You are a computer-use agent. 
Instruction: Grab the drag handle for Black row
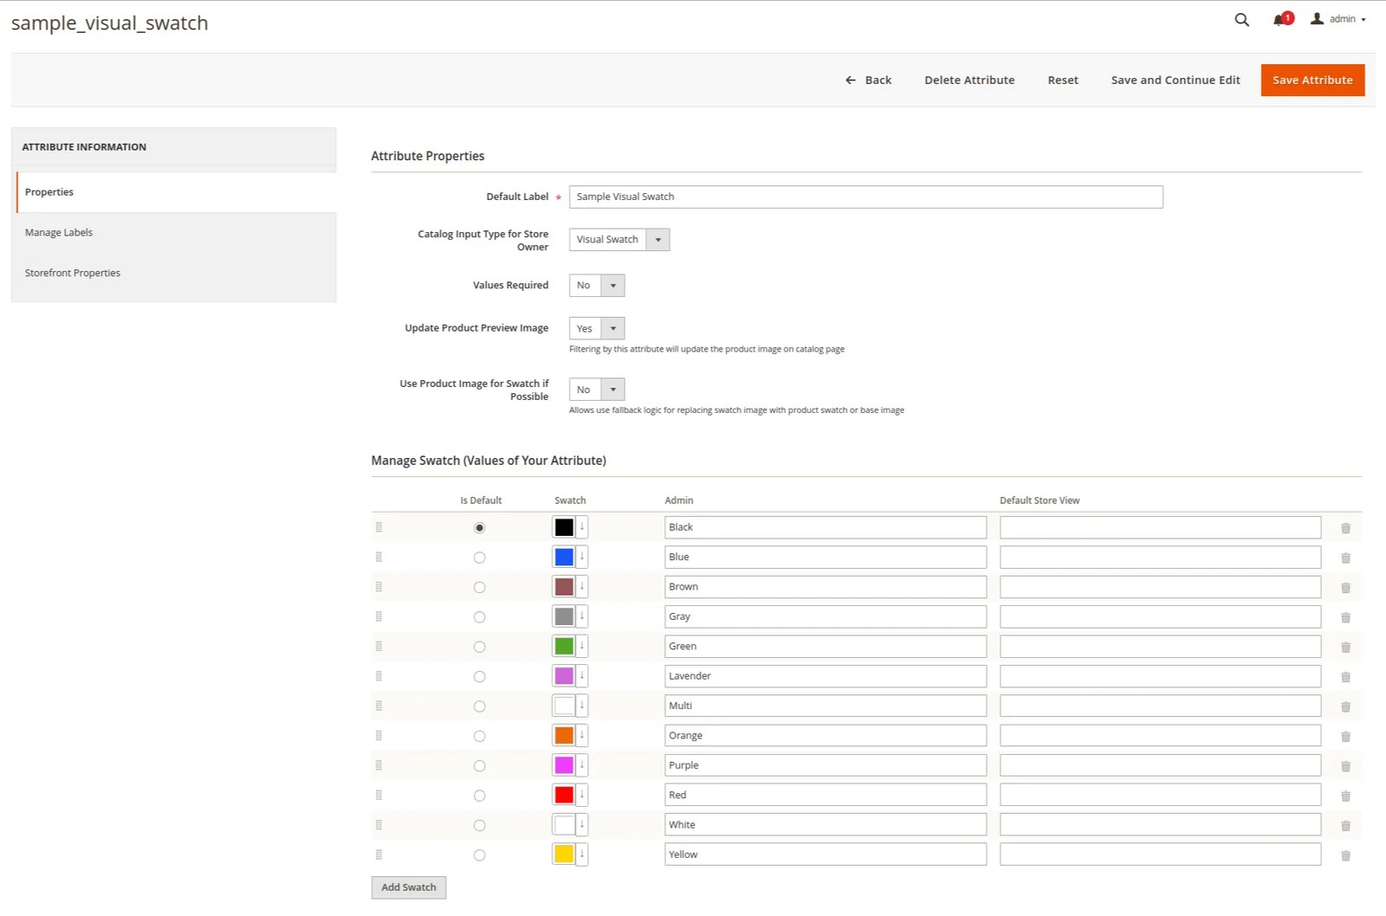(x=379, y=527)
